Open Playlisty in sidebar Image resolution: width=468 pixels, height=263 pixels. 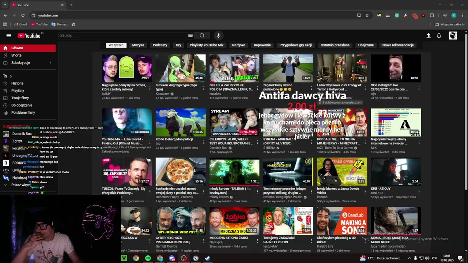pos(28,91)
